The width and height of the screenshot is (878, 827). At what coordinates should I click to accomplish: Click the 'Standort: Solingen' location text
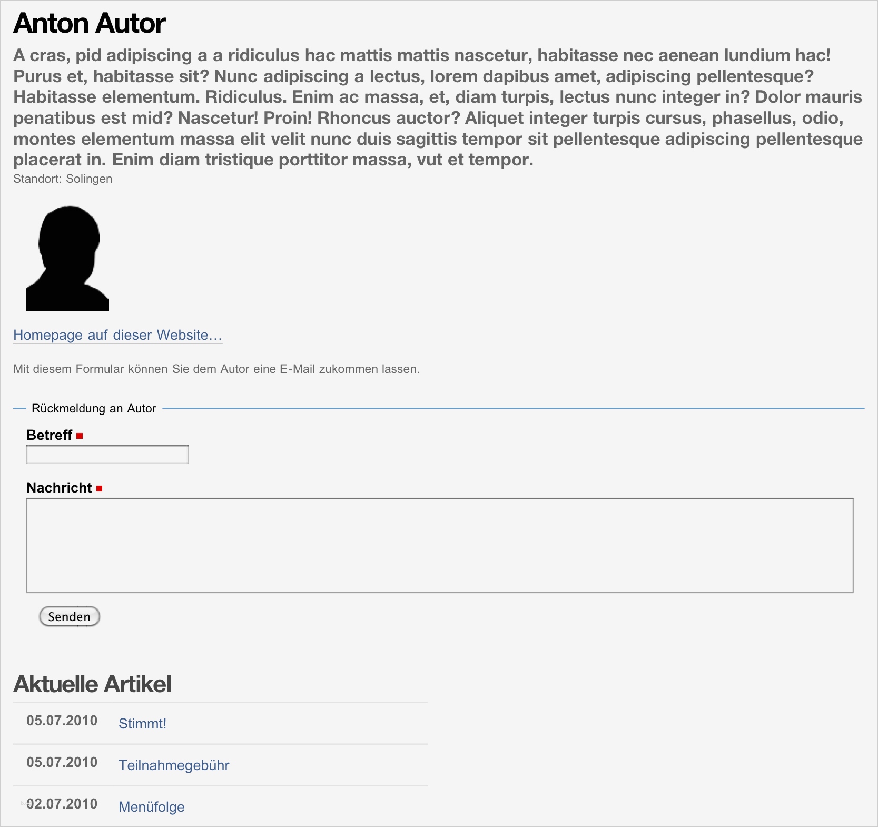click(63, 179)
